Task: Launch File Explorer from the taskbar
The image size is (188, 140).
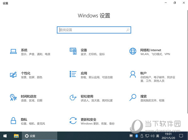Action: pos(16,136)
